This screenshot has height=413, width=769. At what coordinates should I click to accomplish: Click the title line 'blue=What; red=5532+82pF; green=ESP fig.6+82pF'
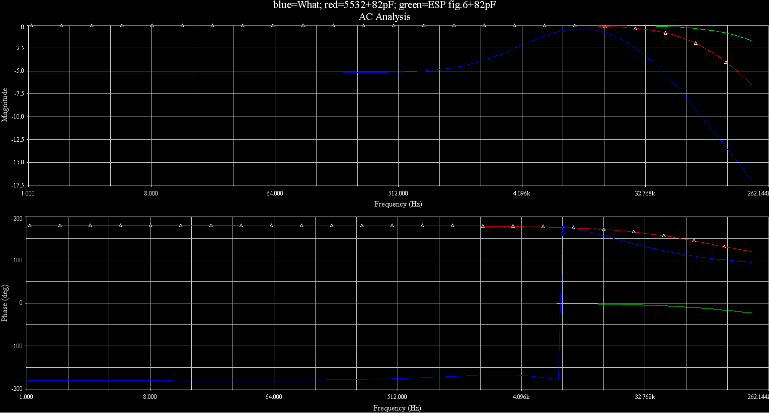coord(384,6)
